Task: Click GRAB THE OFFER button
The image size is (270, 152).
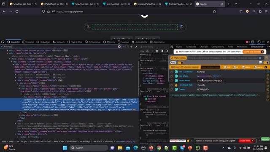Action: (253, 52)
